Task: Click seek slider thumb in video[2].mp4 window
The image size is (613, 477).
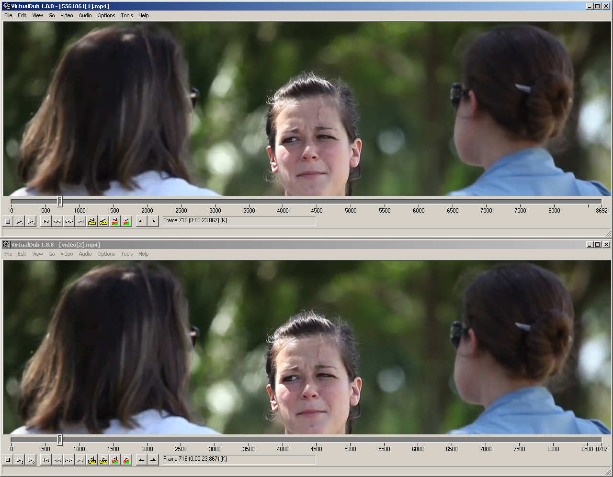Action: coord(60,440)
